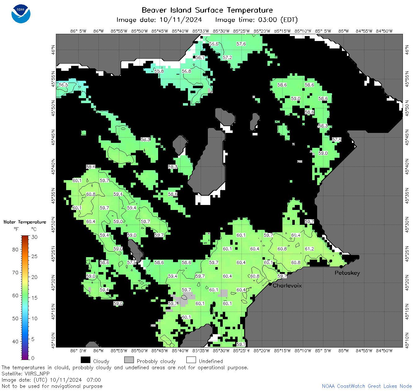Click the 0 tick on Celsius scale
The width and height of the screenshot is (415, 391).
(x=33, y=358)
